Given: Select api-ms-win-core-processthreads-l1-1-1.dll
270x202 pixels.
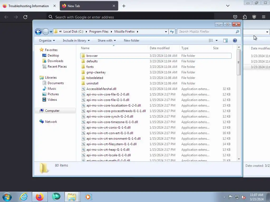Looking at the screenshot, I should tap(156, 111).
